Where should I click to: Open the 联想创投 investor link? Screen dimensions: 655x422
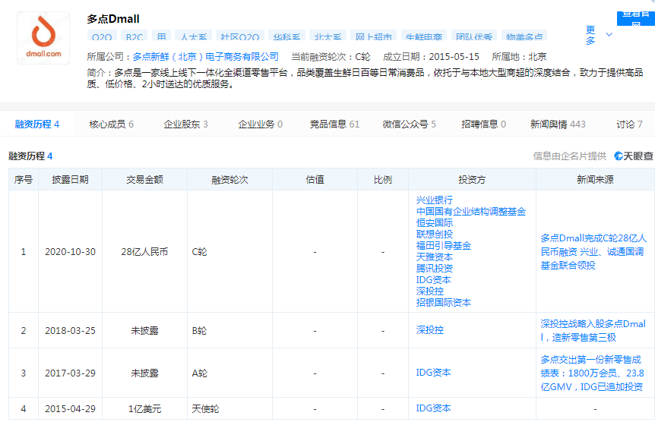click(x=435, y=235)
